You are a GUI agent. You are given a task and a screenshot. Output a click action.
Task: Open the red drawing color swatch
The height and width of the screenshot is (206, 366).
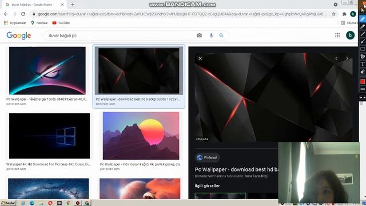coord(363,81)
